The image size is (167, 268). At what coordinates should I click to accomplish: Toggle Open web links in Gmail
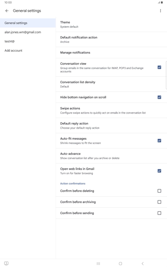(x=159, y=171)
